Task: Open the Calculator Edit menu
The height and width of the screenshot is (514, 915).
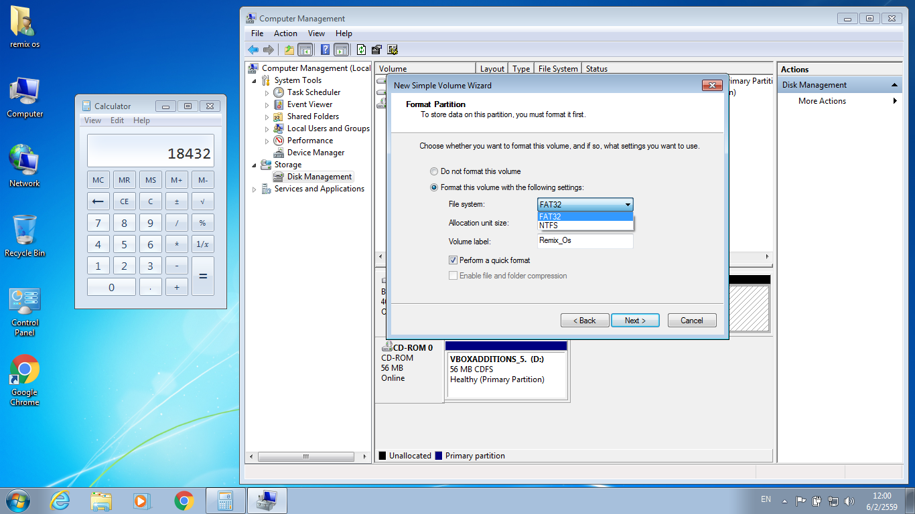Action: [x=117, y=120]
